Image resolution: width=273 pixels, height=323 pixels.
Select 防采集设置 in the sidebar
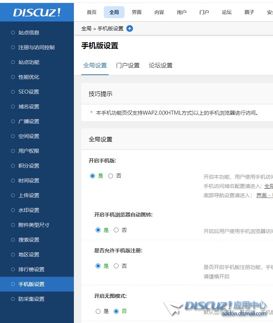pyautogui.click(x=31, y=299)
